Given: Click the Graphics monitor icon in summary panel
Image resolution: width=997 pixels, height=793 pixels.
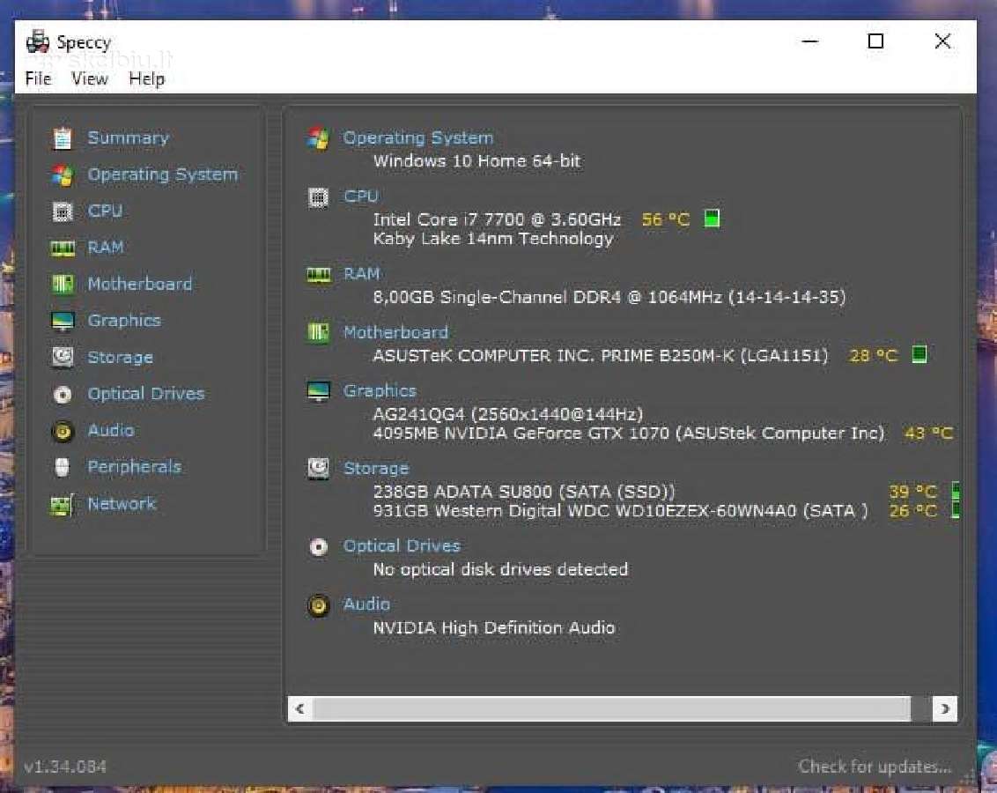Looking at the screenshot, I should [x=318, y=391].
